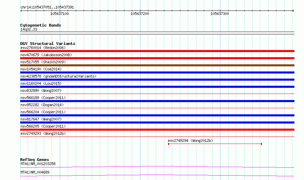Open variant esv2749294 (Wong2012b) label
This screenshot has width=304, height=180.
pyautogui.click(x=190, y=141)
